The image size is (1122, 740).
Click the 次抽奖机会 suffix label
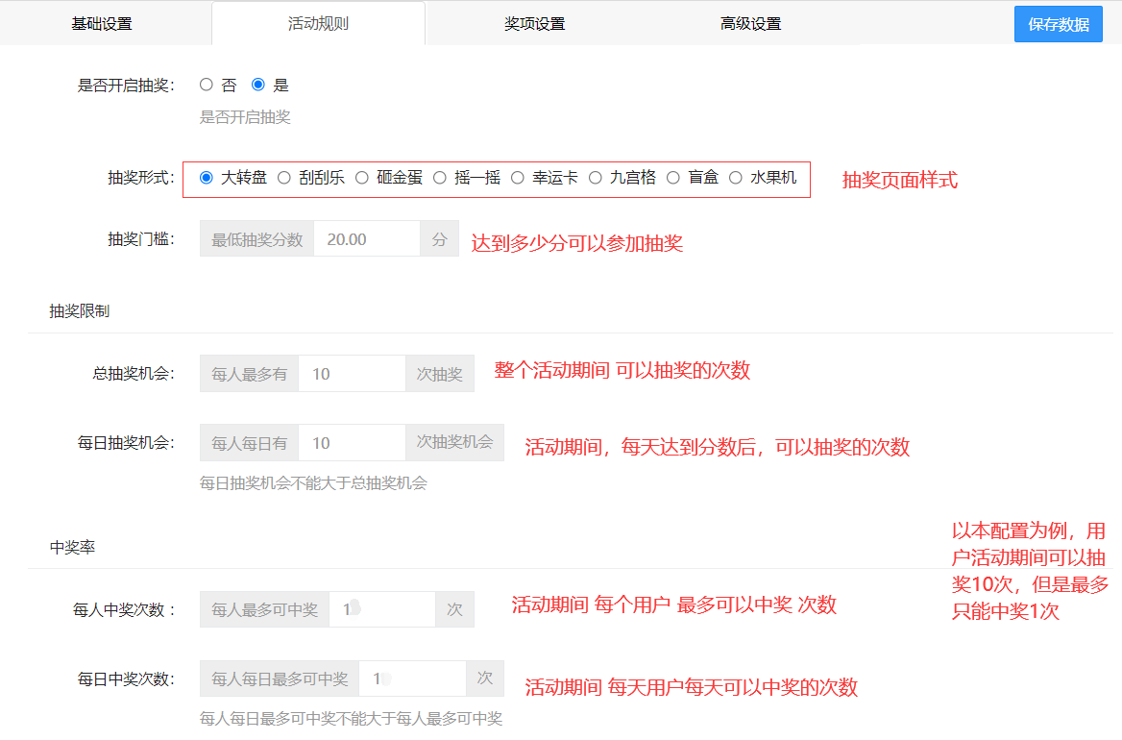click(x=455, y=442)
